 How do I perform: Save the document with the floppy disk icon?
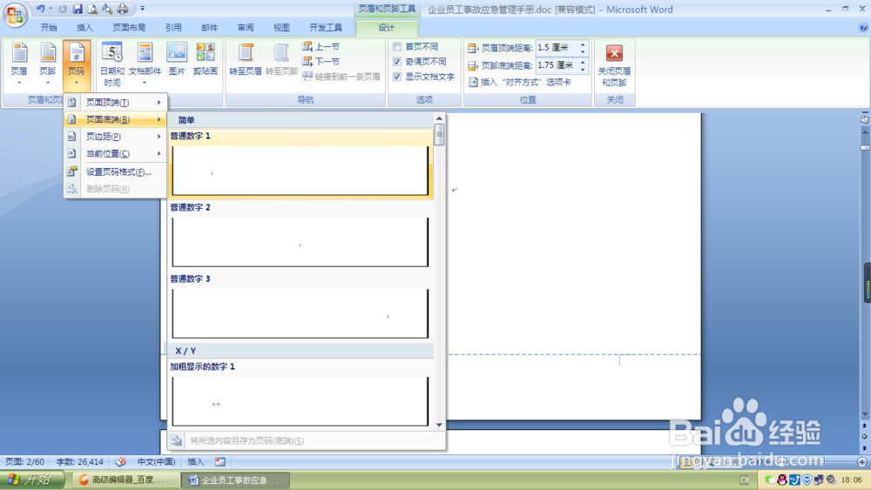pyautogui.click(x=78, y=9)
